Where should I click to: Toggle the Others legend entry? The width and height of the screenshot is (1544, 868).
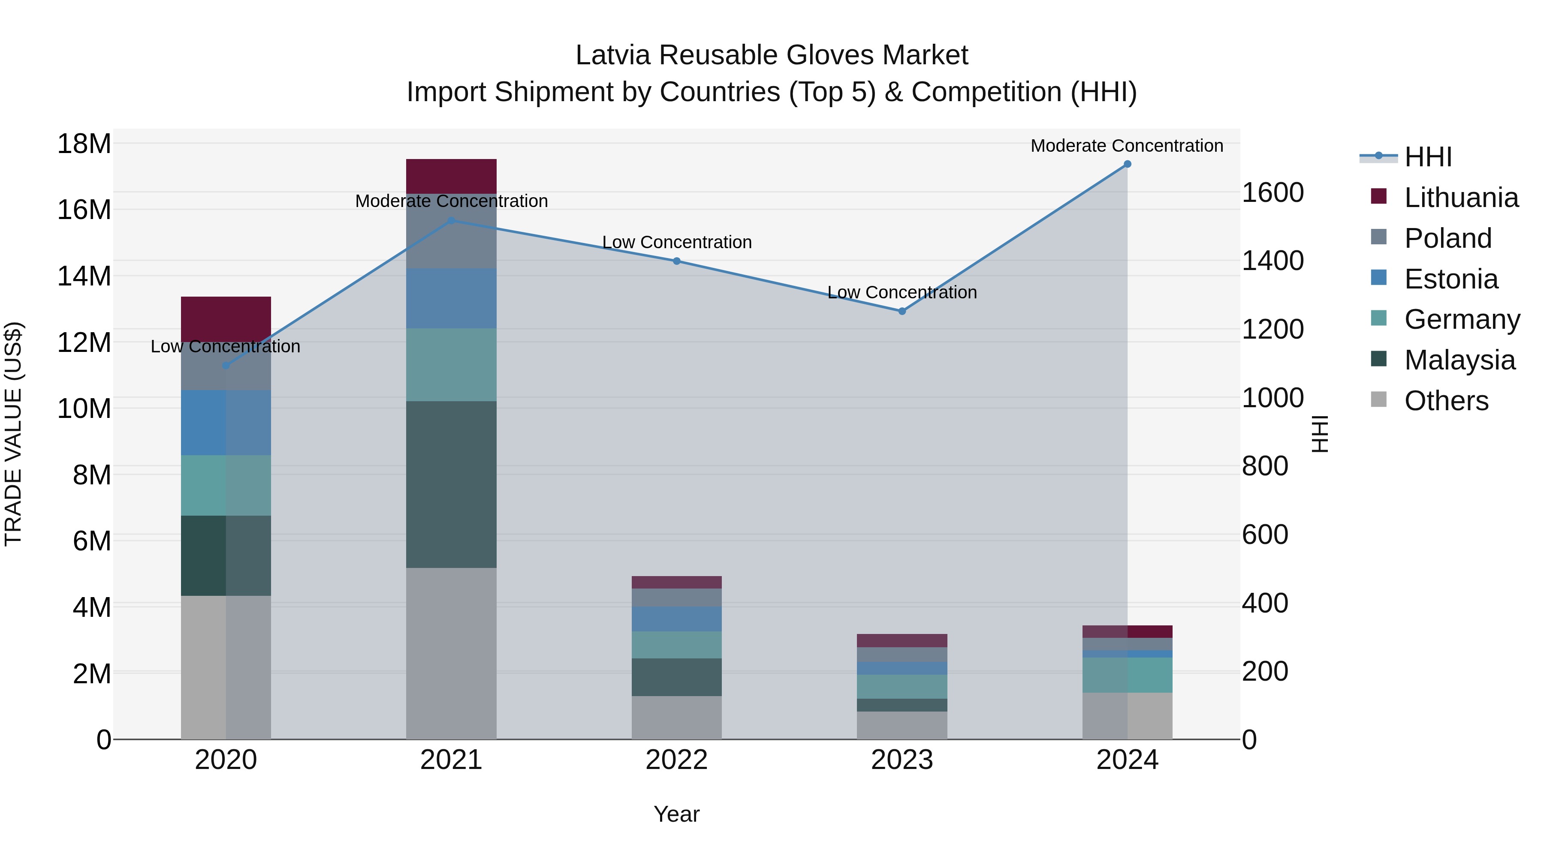(x=1429, y=400)
